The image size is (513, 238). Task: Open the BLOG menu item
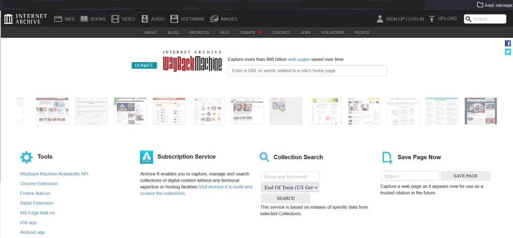tap(173, 32)
